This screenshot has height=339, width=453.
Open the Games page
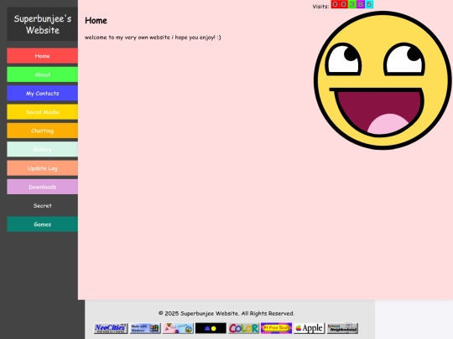pos(42,224)
